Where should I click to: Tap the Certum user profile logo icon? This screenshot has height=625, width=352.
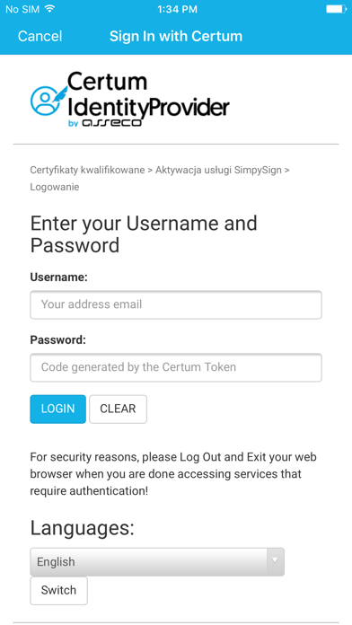(x=48, y=100)
